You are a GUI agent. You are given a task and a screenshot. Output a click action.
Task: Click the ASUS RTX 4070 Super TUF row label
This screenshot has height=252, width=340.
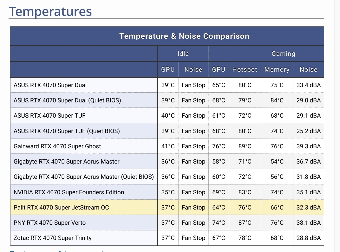[49, 115]
